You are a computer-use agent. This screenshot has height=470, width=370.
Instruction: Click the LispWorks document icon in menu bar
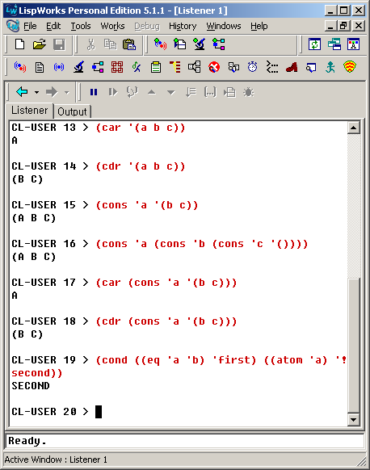pyautogui.click(x=13, y=26)
